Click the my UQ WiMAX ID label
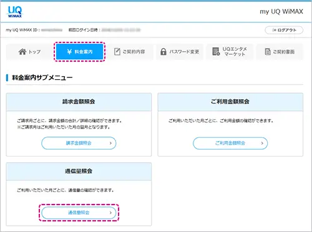312x232 pixels. (x=23, y=30)
